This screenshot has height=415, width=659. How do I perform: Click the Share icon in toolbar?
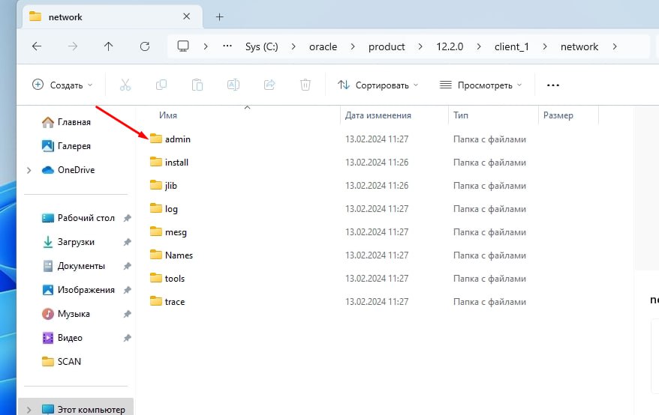pyautogui.click(x=269, y=85)
